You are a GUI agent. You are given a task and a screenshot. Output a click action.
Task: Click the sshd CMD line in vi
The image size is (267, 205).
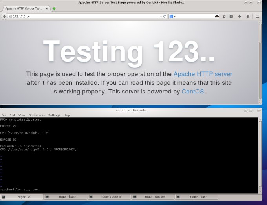pyautogui.click(x=25, y=133)
